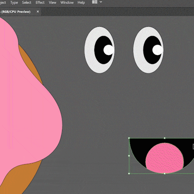Click the top-left bounding box handle of mouth

tap(129, 138)
